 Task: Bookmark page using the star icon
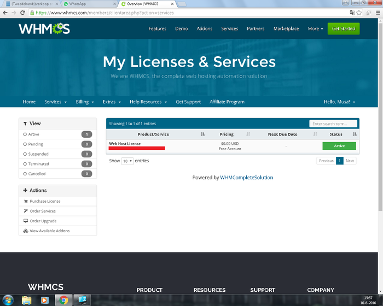coord(359,13)
